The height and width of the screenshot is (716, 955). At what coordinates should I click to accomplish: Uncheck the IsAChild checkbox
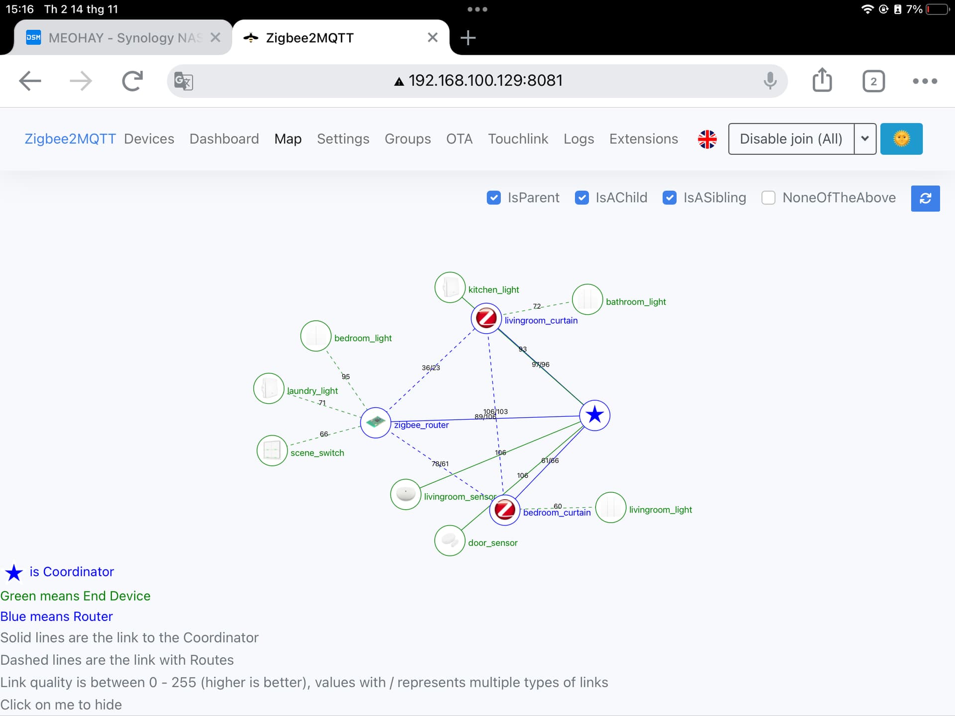click(581, 198)
